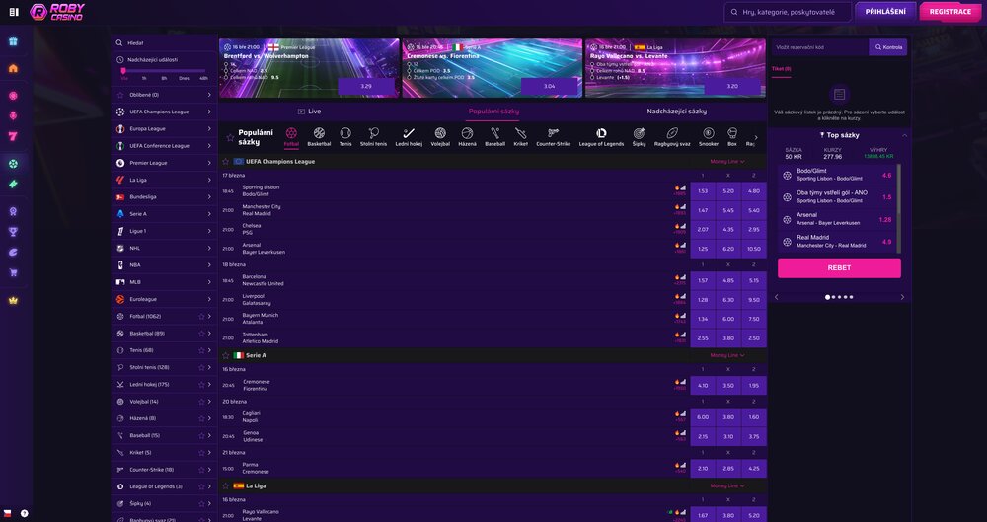Select the Šipky darts icon

click(639, 132)
